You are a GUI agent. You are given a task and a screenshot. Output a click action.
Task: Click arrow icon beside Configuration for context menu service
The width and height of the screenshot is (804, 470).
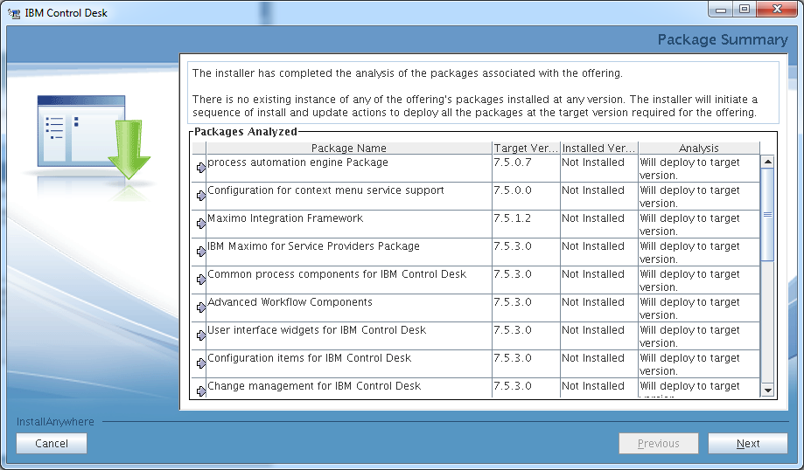pyautogui.click(x=201, y=196)
